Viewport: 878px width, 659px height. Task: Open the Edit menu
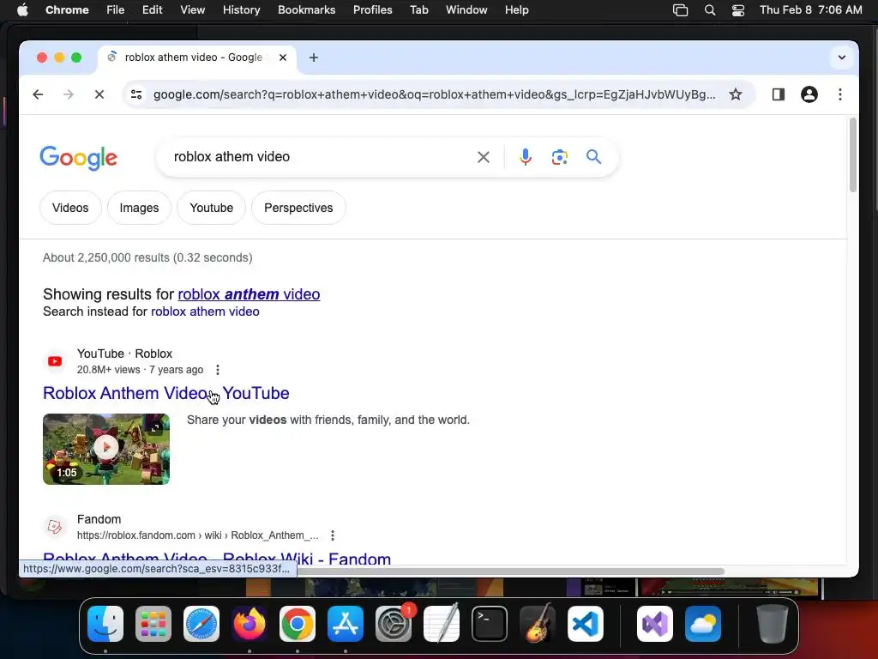point(152,10)
